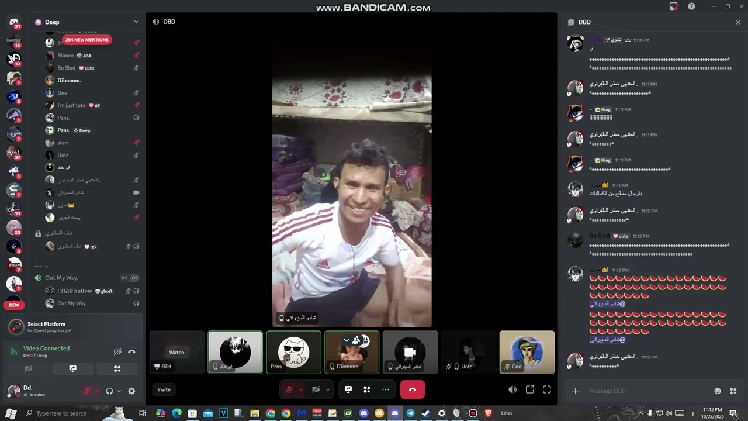Open Discord direct messages home icon
This screenshot has height=421, width=748.
coord(14,22)
